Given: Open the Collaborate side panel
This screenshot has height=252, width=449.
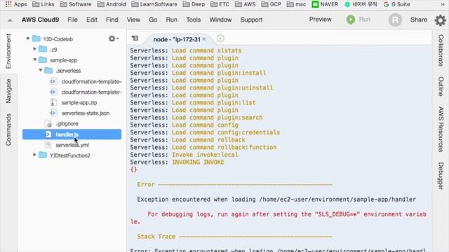Looking at the screenshot, I should point(441,50).
